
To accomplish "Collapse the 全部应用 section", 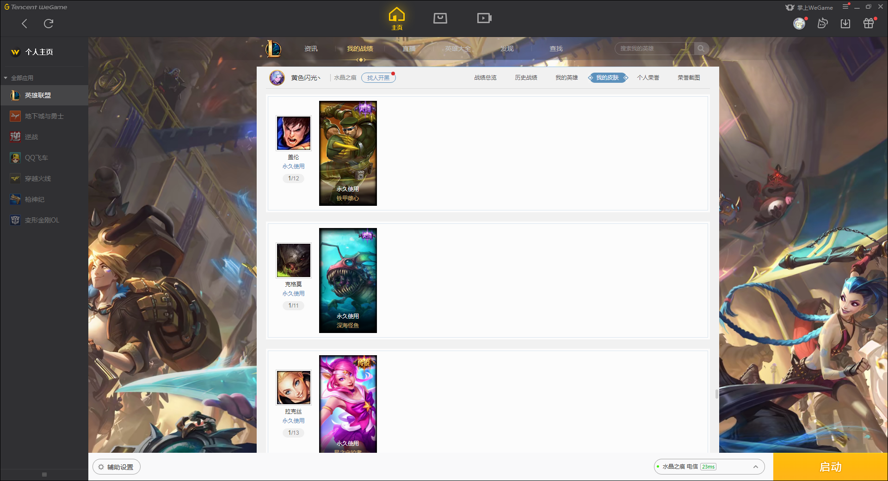I will [6, 78].
